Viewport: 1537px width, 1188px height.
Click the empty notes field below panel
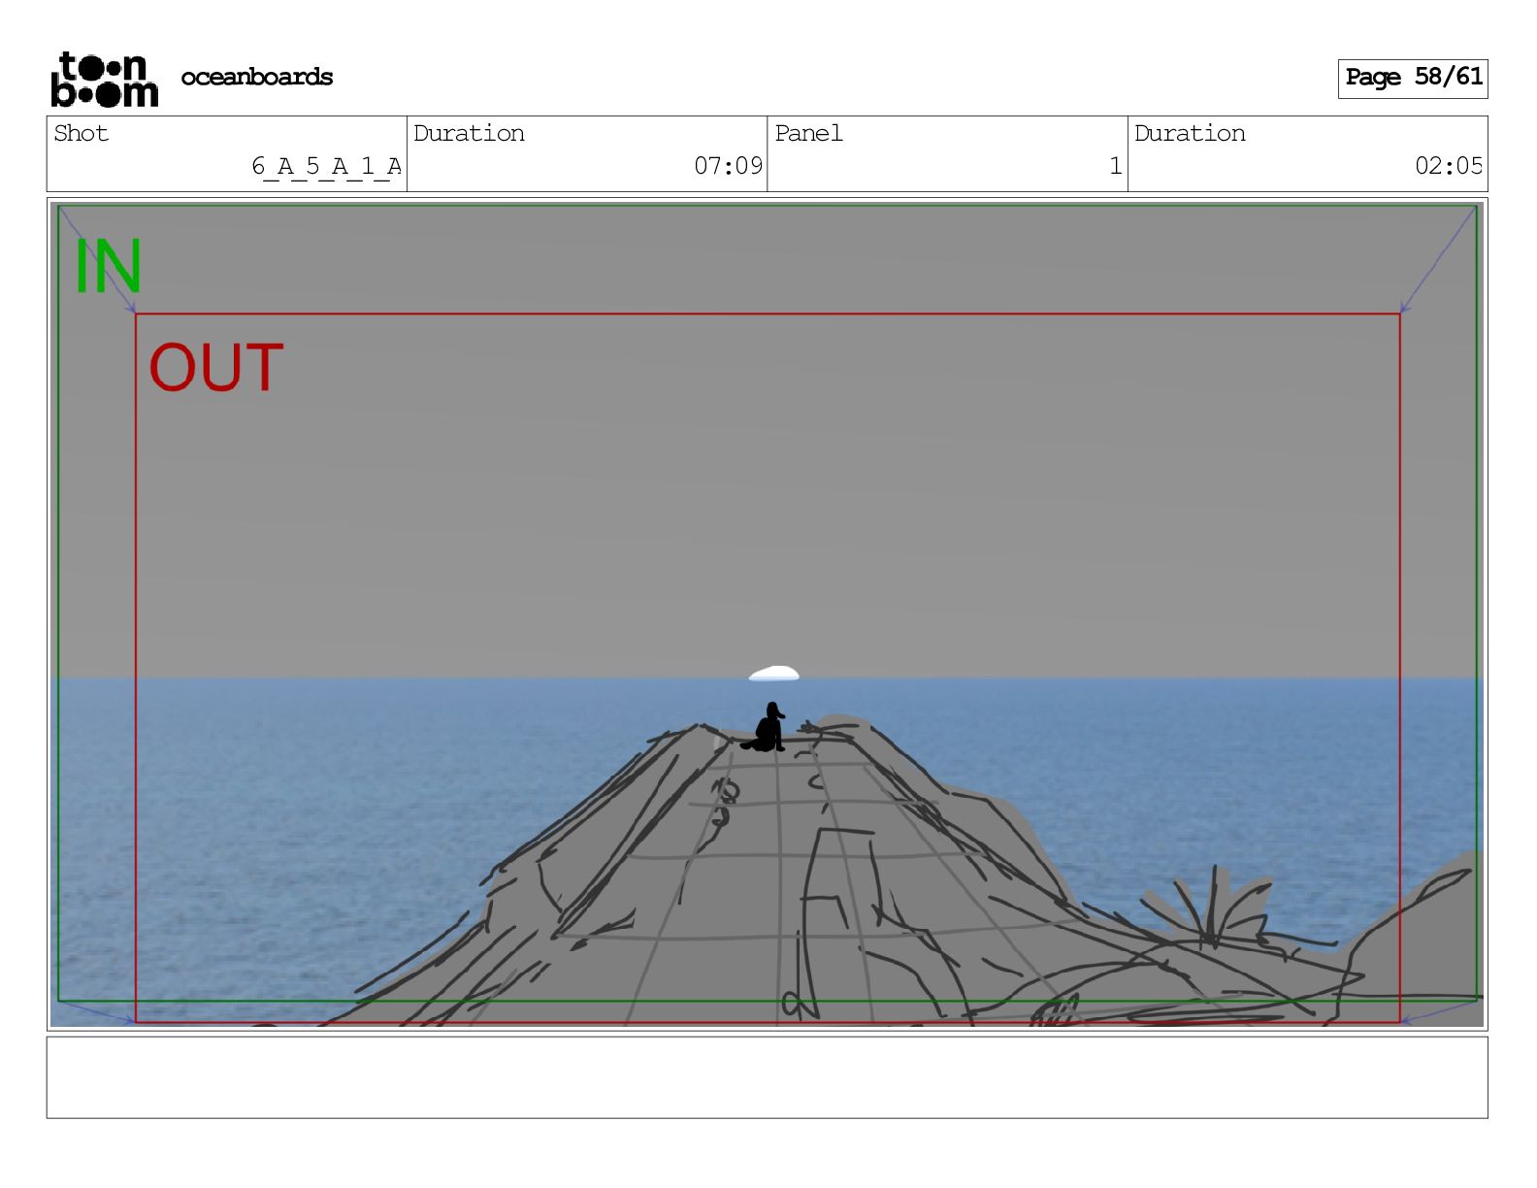767,1077
